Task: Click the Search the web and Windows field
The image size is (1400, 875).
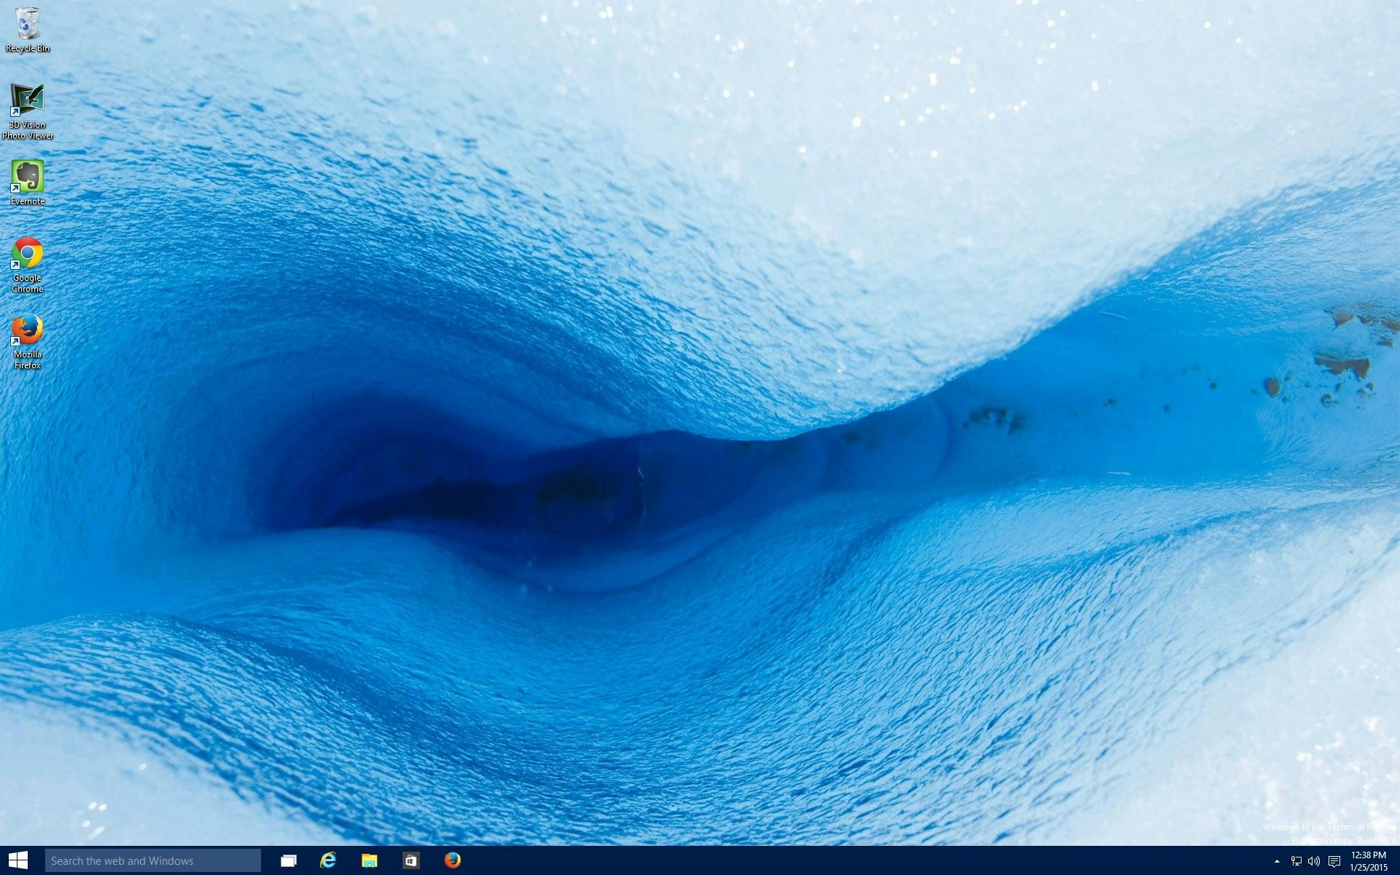Action: (153, 860)
